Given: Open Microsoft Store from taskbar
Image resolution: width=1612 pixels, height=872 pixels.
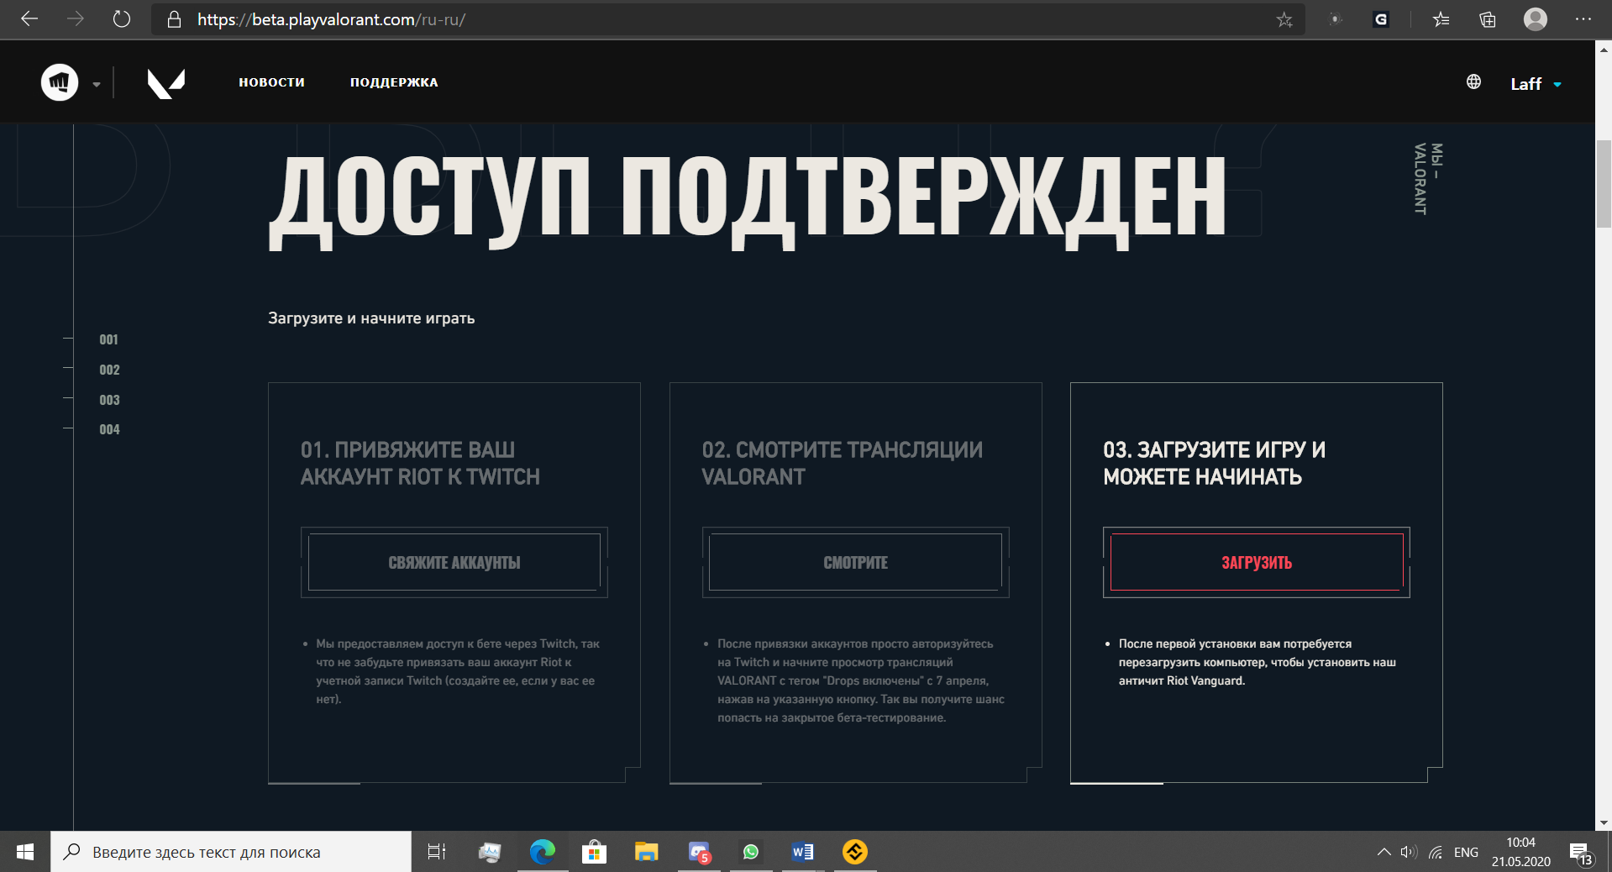Looking at the screenshot, I should pyautogui.click(x=594, y=852).
